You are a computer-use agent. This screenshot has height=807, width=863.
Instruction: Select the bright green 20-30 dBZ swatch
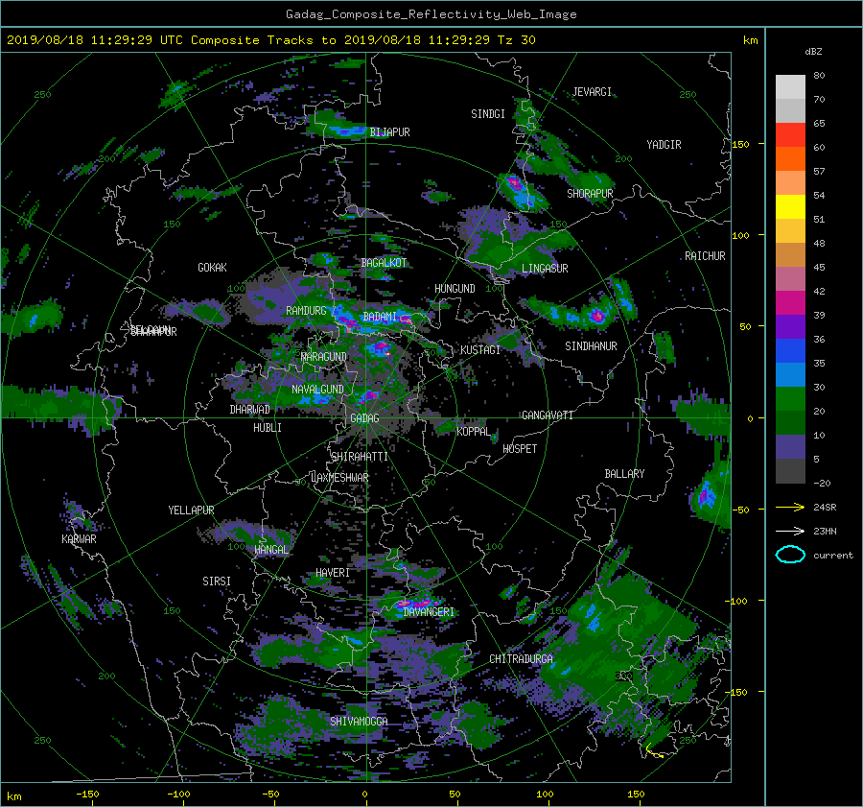790,399
